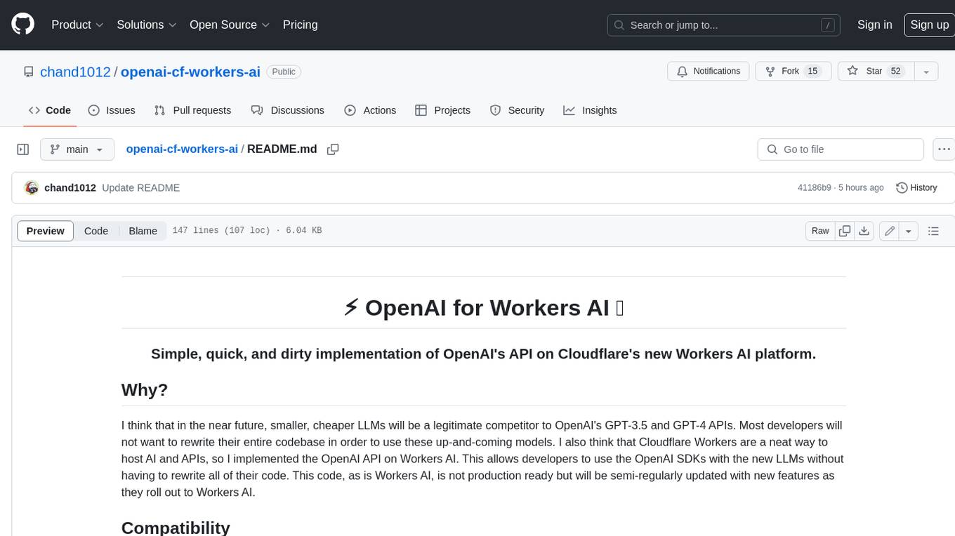Copy raw file contents
This screenshot has width=955, height=536.
click(x=845, y=231)
